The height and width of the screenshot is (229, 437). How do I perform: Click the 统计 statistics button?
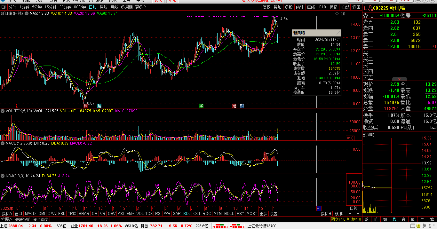[x=300, y=7]
